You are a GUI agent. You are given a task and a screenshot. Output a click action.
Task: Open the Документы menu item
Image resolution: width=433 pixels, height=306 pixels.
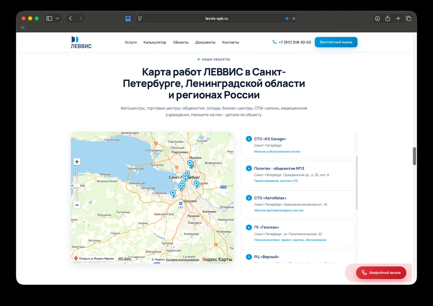pos(205,42)
